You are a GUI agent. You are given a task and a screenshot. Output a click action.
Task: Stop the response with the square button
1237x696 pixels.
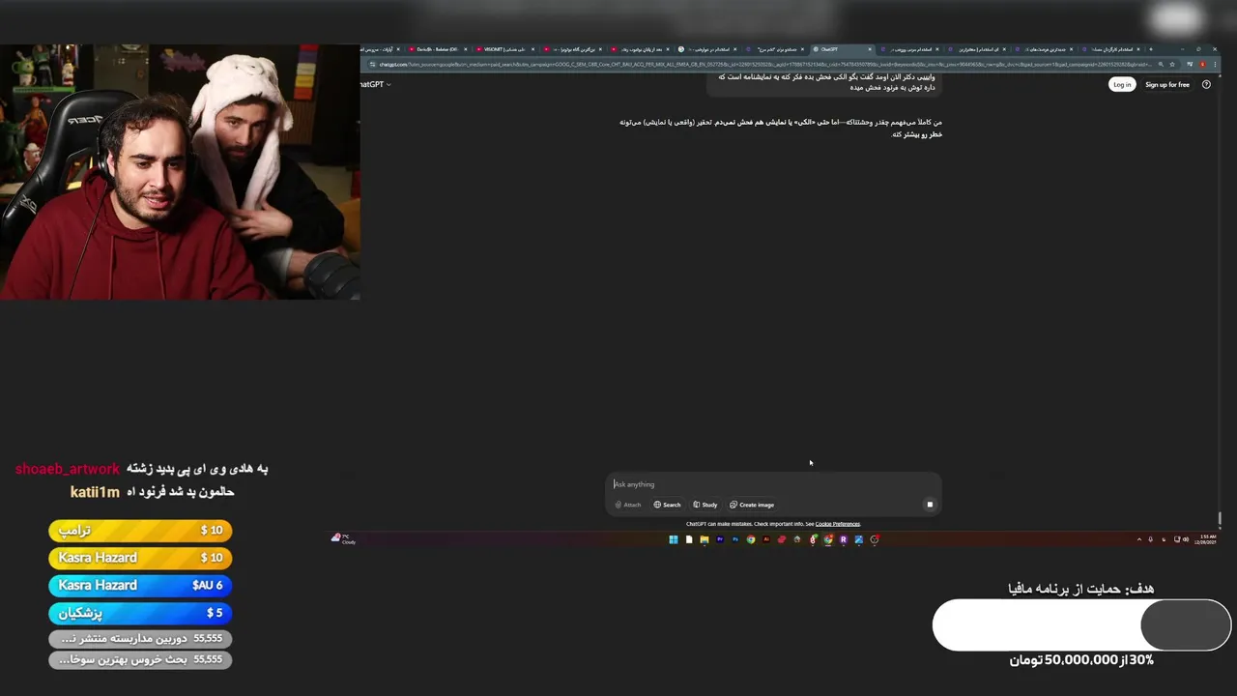(930, 505)
